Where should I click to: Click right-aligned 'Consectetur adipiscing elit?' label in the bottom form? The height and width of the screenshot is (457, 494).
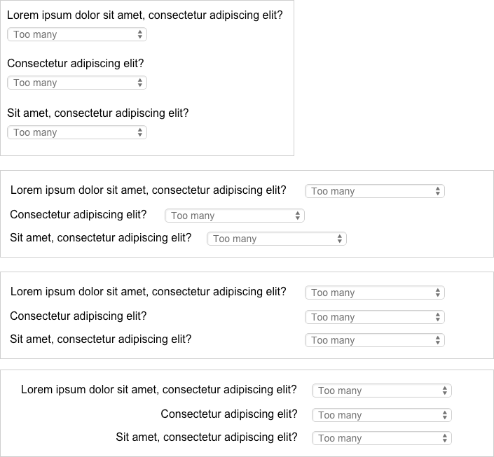(229, 414)
